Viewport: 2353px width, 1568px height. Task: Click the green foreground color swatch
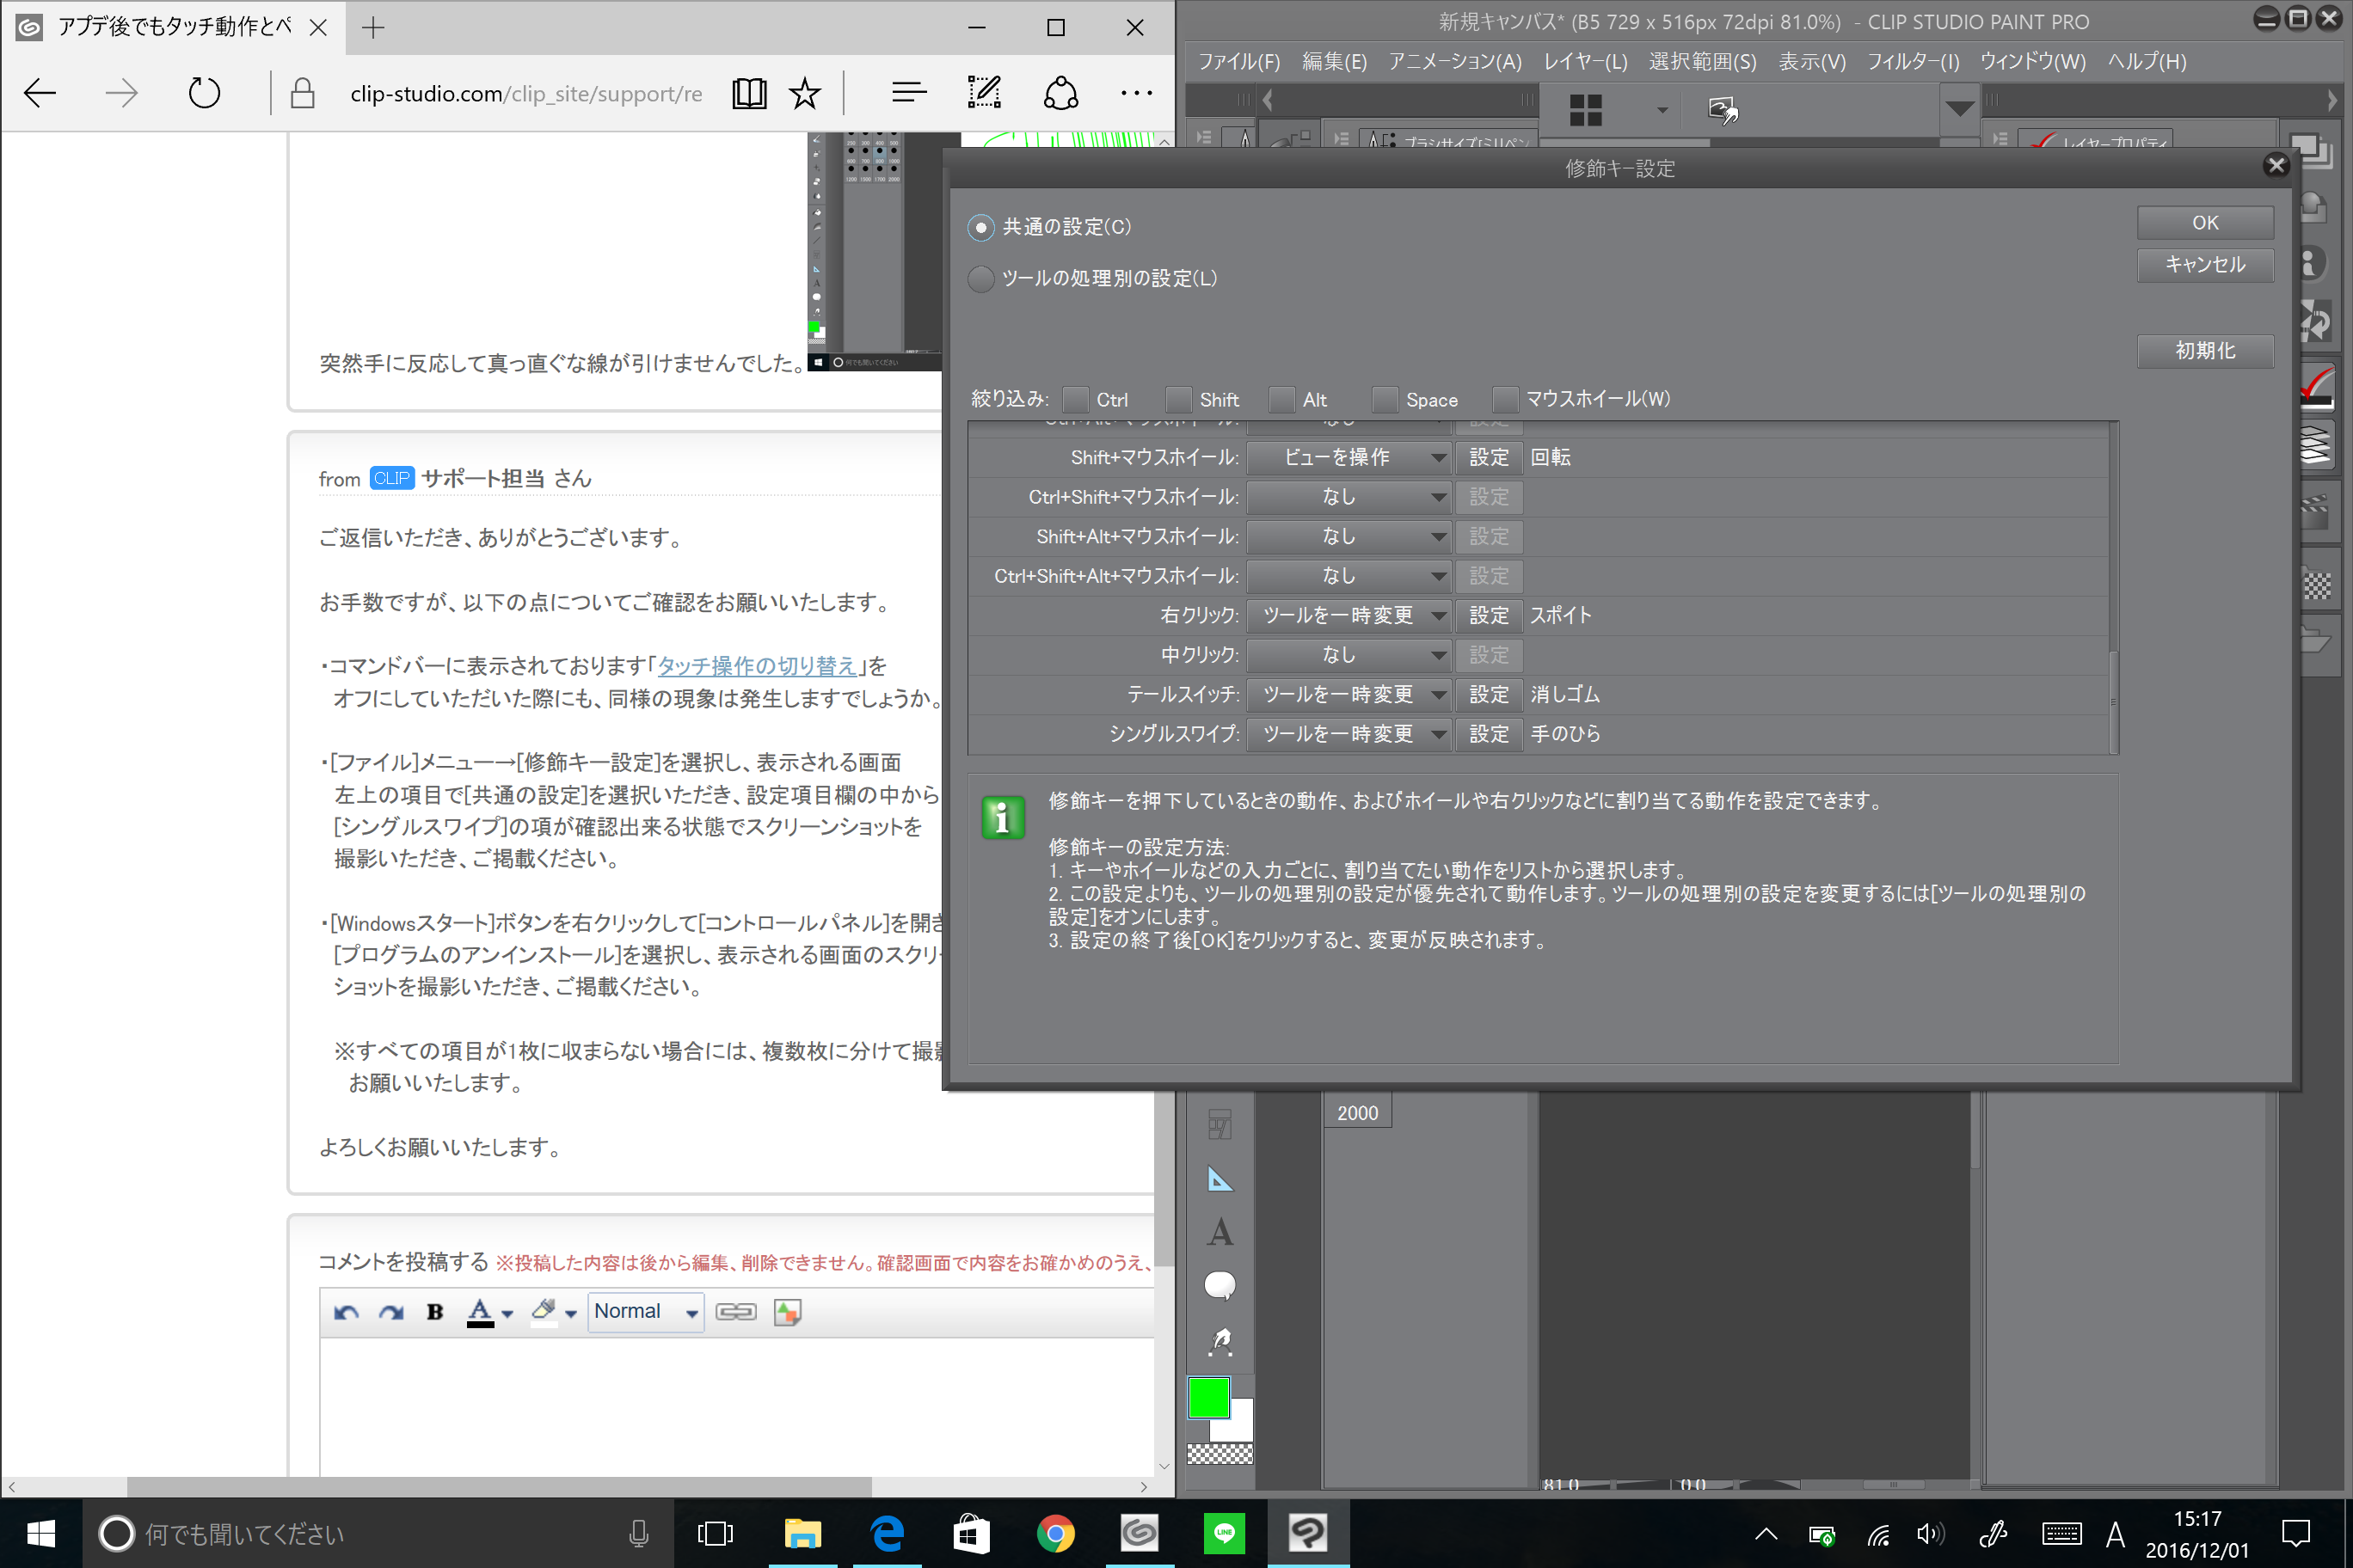pyautogui.click(x=1207, y=1397)
